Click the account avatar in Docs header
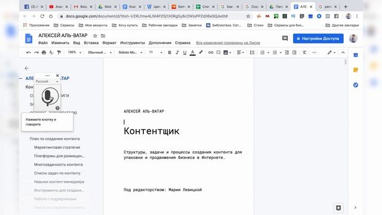This screenshot has width=382, height=215. (x=353, y=38)
